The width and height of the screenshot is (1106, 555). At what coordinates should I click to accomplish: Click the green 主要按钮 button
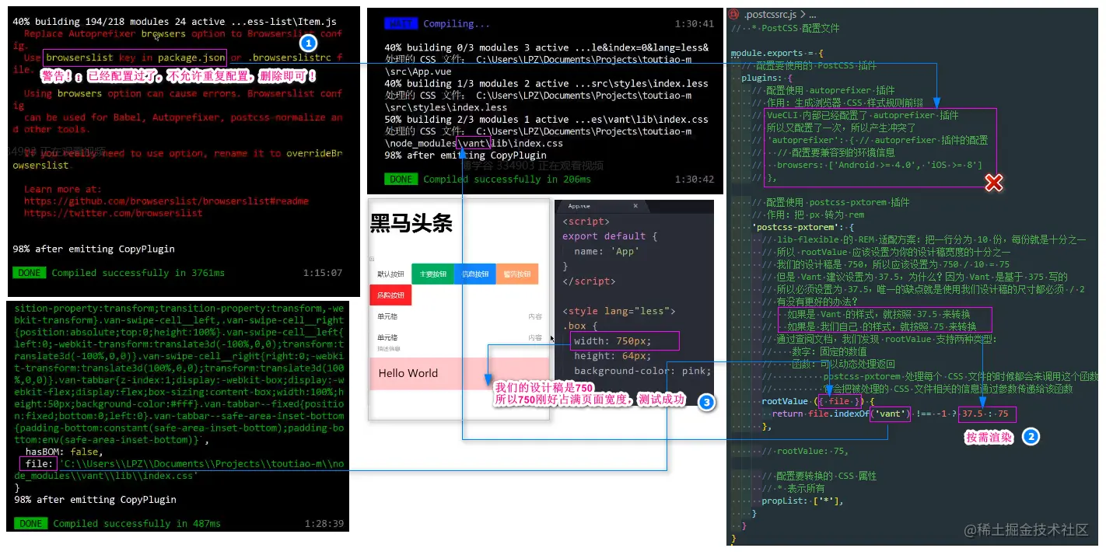[432, 274]
